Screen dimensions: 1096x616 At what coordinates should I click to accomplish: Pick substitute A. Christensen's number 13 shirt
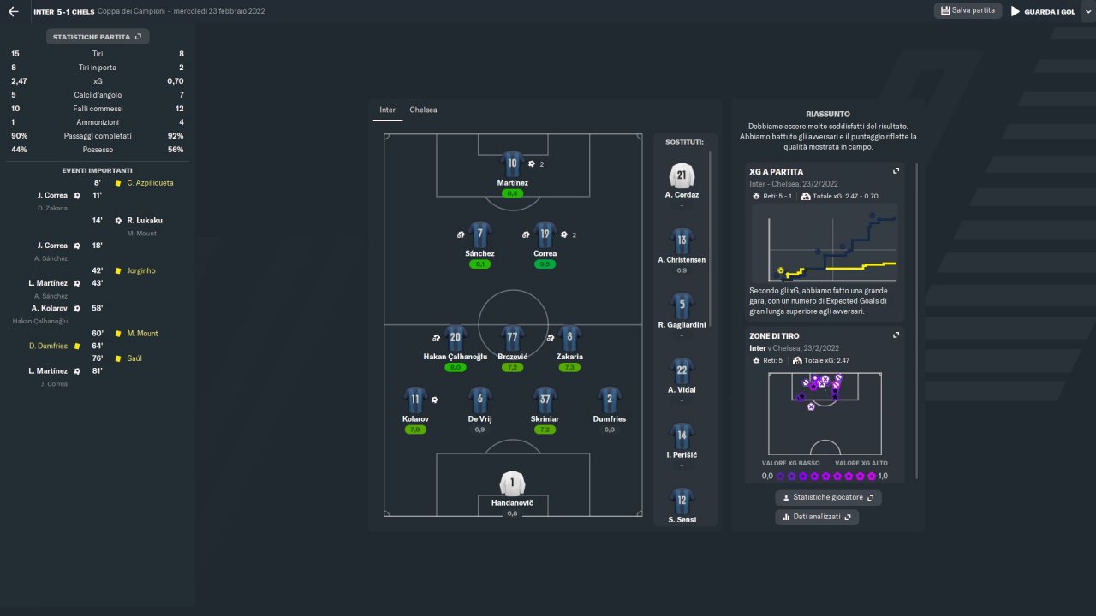(x=682, y=240)
